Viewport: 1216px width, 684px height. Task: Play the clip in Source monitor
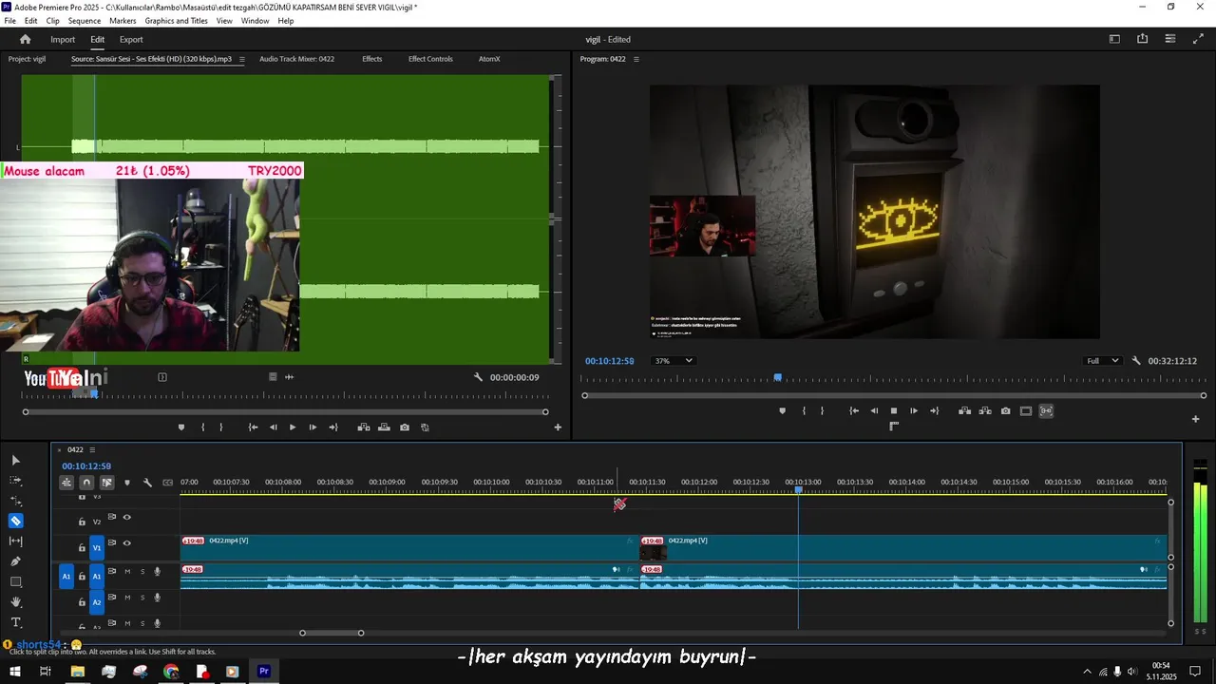click(293, 427)
